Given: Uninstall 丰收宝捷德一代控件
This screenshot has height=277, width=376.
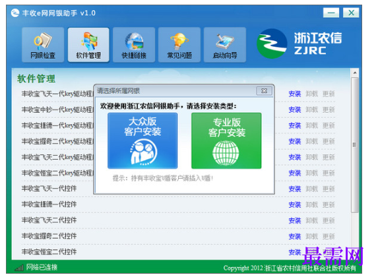Looking at the screenshot, I should [x=311, y=204].
